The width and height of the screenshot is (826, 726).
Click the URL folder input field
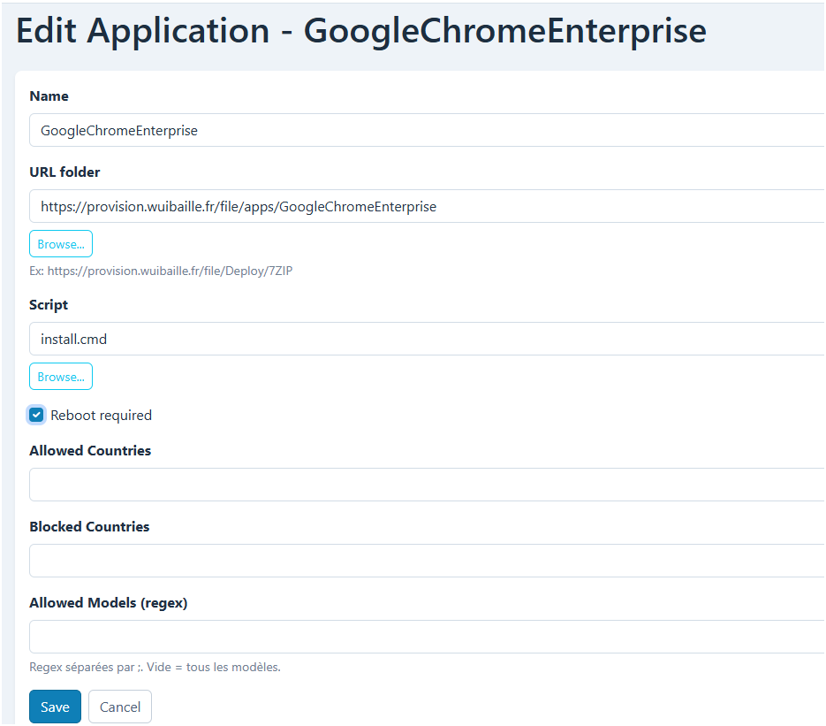427,206
